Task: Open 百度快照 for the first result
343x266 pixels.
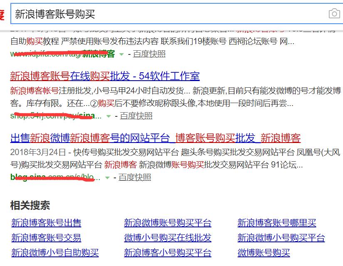Action: (x=149, y=54)
